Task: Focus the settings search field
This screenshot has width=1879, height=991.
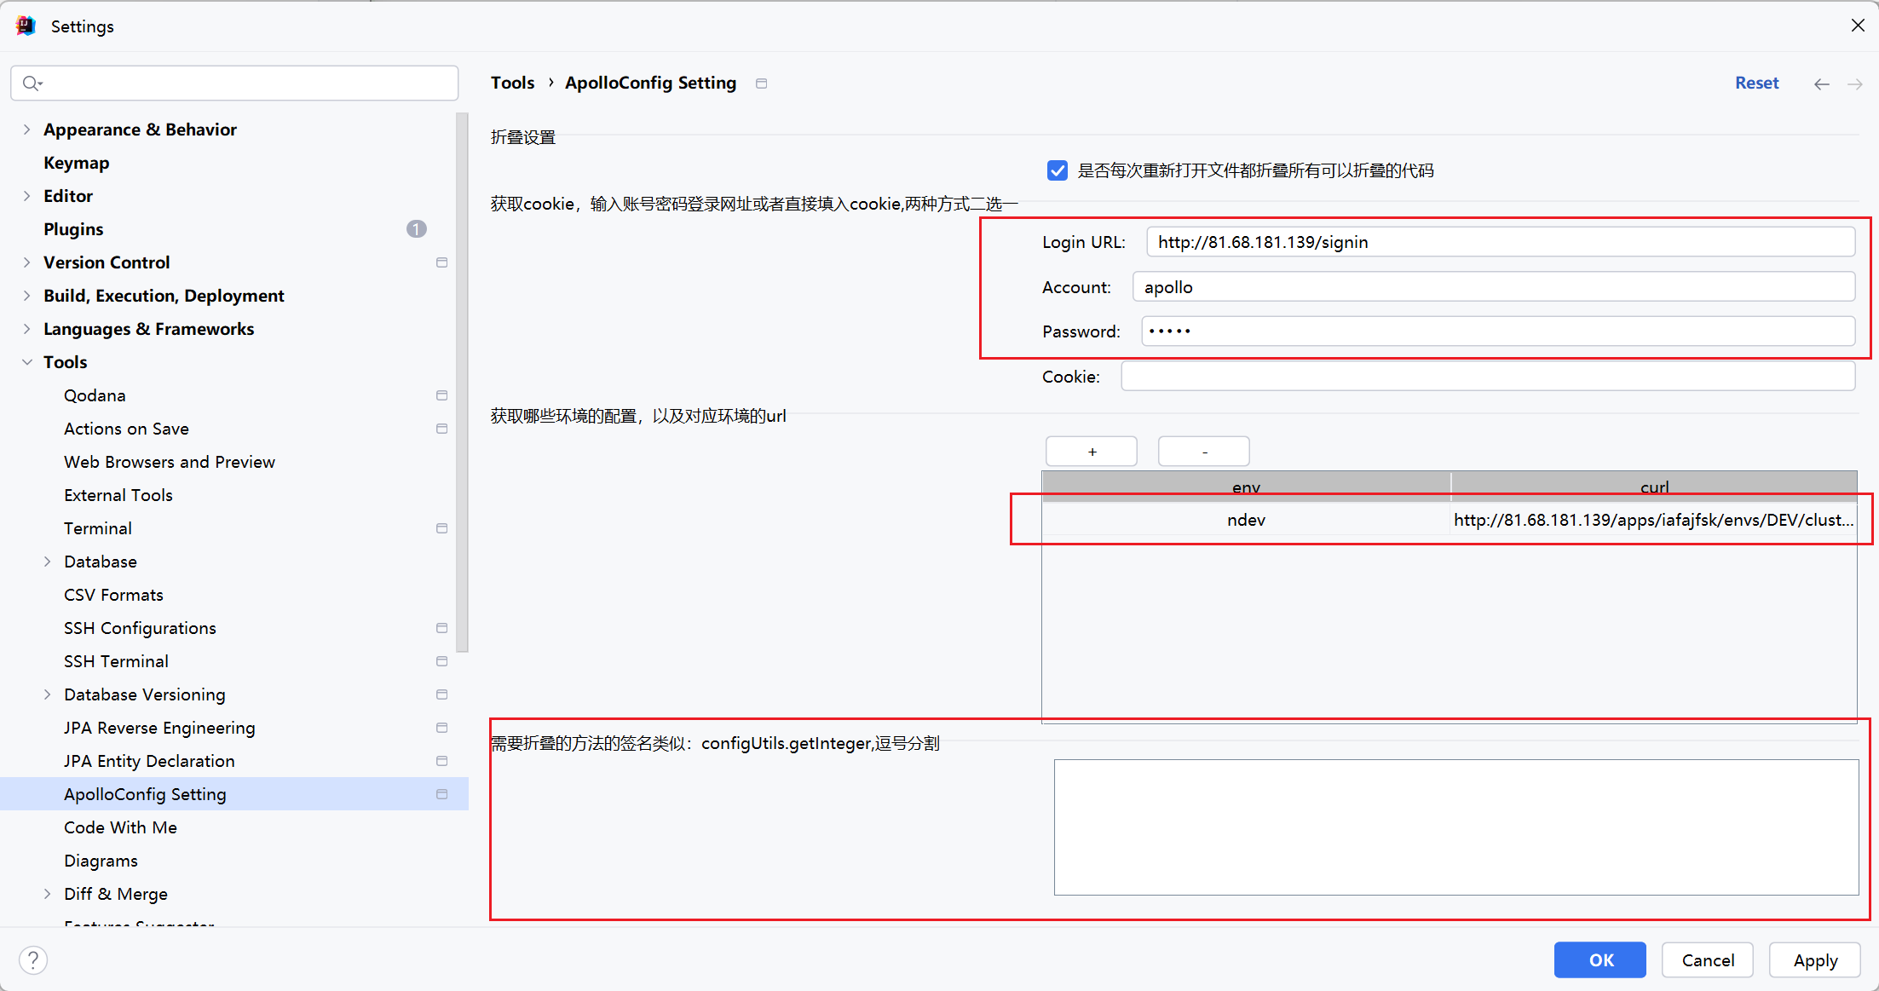Action: 234,83
